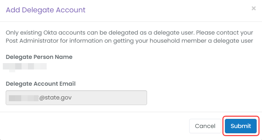Click the phrase Only existing
Viewport: 262px width, 140px height.
pyautogui.click(x=24, y=32)
